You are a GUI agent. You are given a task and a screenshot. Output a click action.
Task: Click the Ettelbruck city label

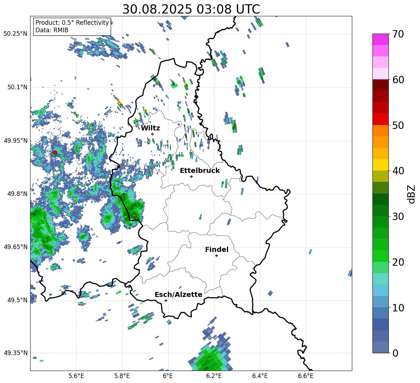200,171
